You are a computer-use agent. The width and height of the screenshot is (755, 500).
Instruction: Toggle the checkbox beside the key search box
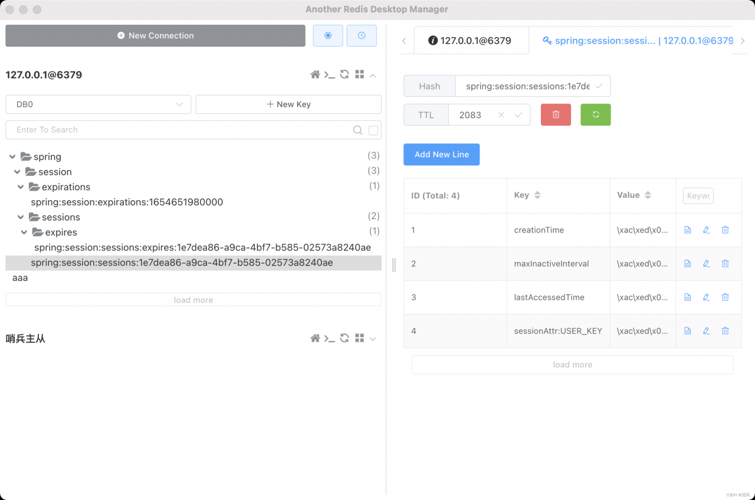click(x=373, y=130)
